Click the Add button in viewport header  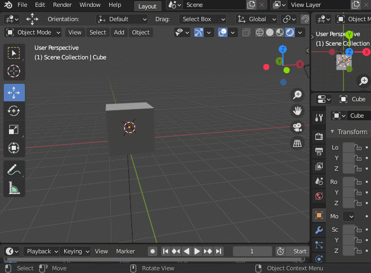119,32
